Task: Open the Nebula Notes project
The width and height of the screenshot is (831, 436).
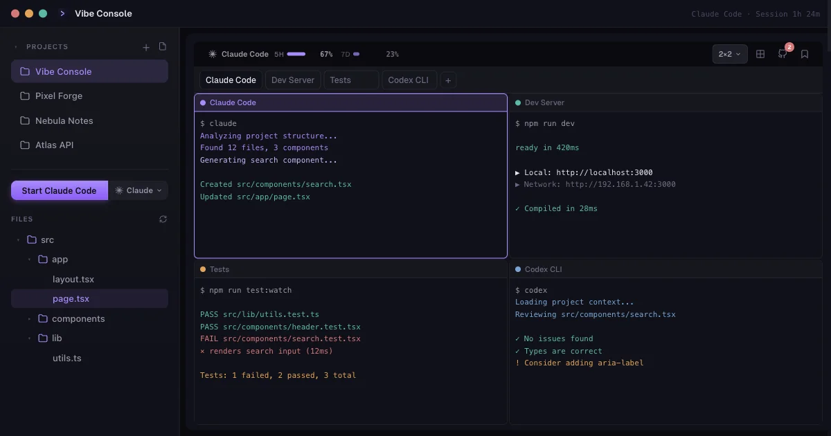Action: [89, 120]
